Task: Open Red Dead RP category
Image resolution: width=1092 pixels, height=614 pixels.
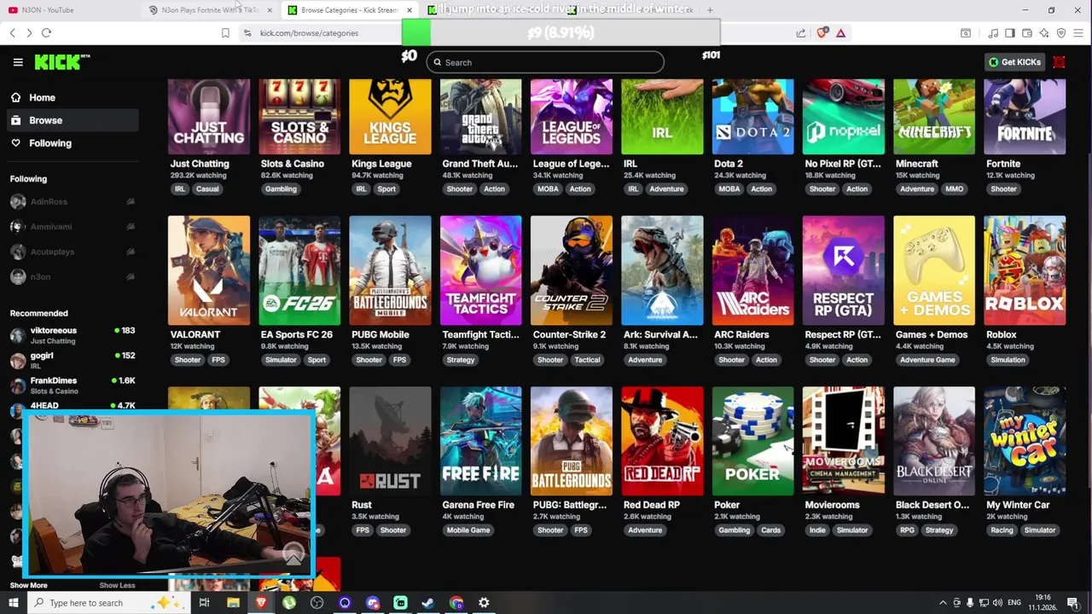Action: [662, 441]
